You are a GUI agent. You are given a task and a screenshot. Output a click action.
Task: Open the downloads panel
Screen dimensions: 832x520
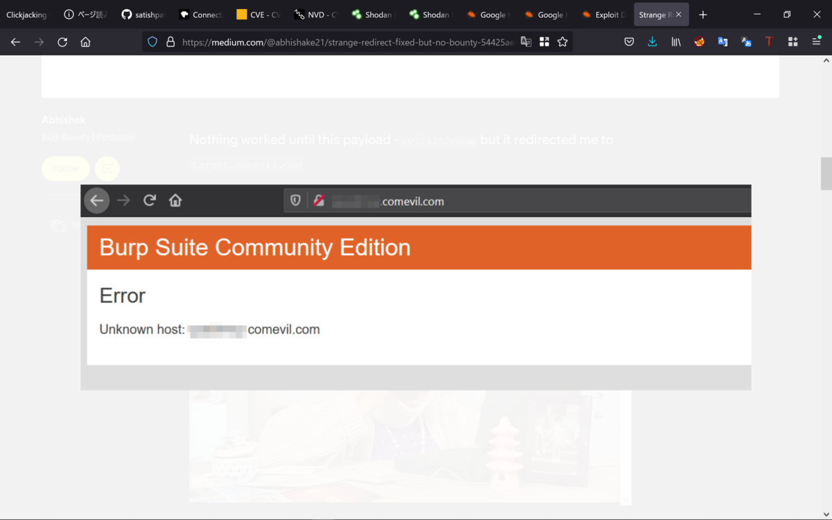(x=652, y=42)
